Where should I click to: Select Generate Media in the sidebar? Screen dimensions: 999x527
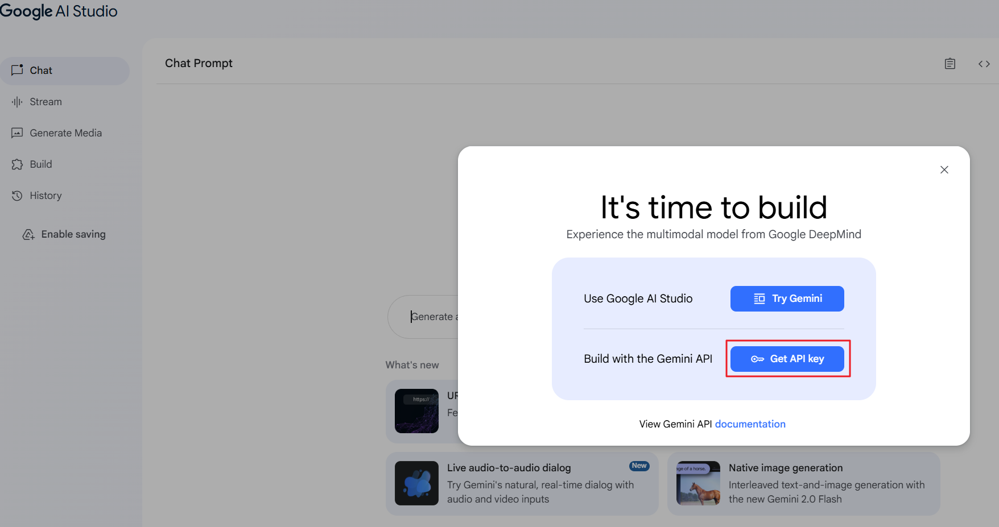coord(65,133)
